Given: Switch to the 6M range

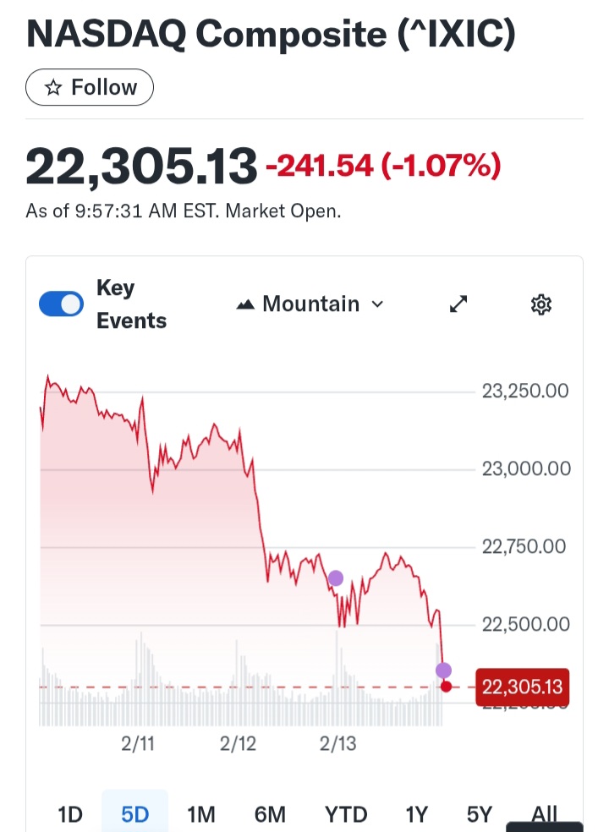Looking at the screenshot, I should pos(270,815).
